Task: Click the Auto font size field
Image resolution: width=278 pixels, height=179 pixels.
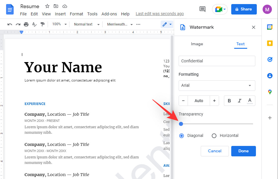Action: 199,101
